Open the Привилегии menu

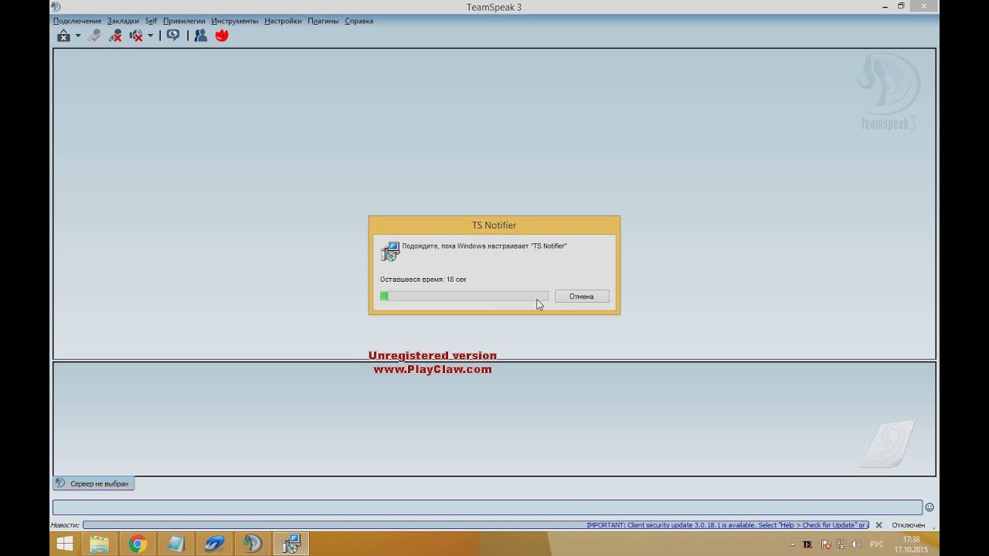tap(184, 21)
